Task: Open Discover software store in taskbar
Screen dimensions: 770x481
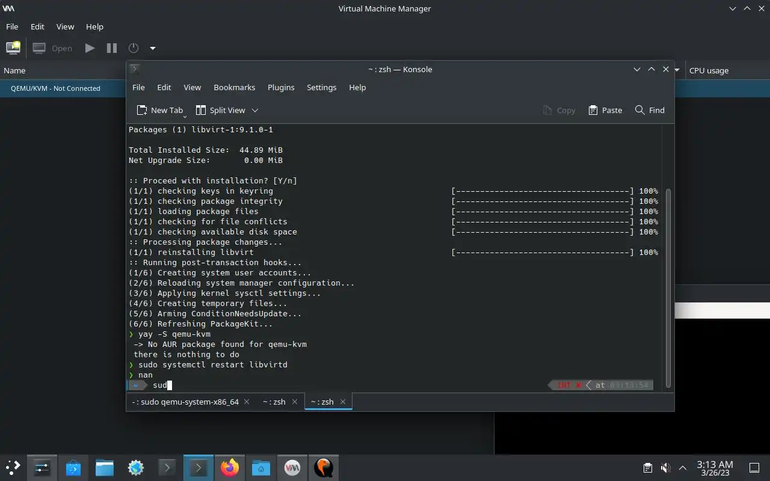Action: coord(73,467)
